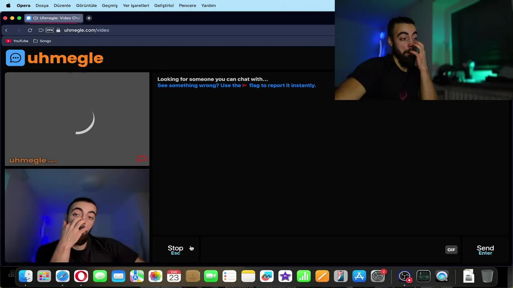
Task: Open Reminders from the Dock
Action: (229, 276)
